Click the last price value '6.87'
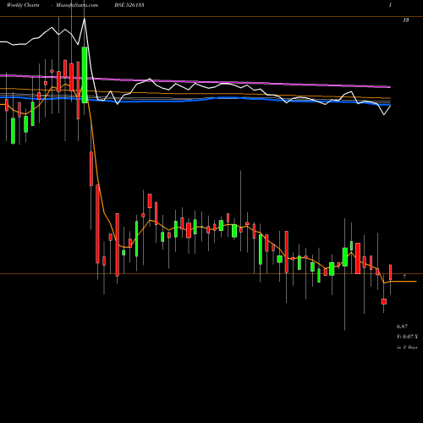423x423 pixels. [402, 327]
